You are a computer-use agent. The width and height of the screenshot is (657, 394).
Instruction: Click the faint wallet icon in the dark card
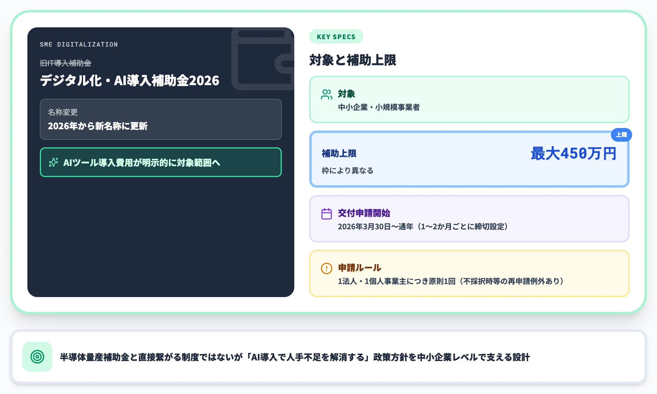coord(263,58)
